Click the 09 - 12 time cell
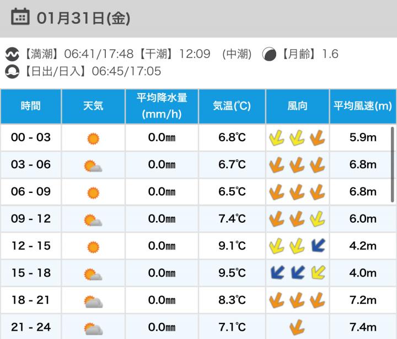The height and width of the screenshot is (339, 397). [x=31, y=219]
